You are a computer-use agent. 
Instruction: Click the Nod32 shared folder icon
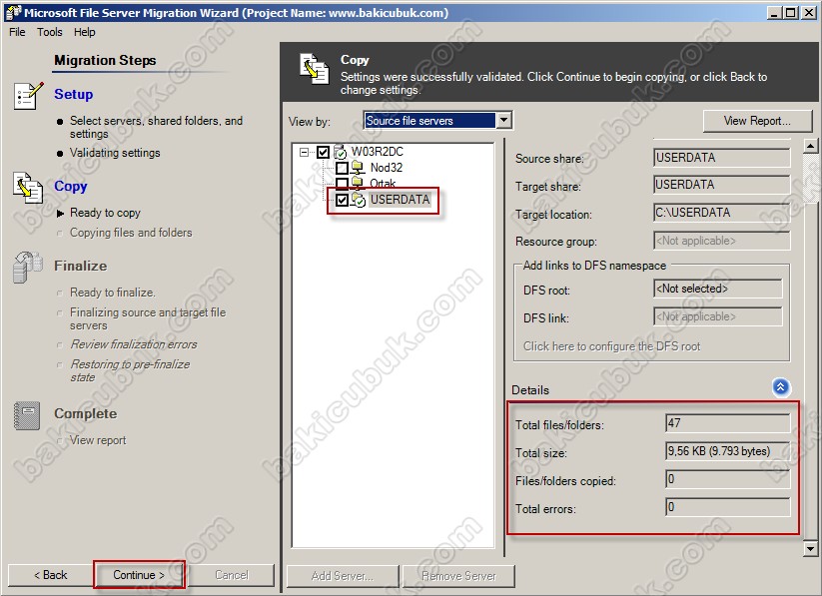[x=358, y=168]
